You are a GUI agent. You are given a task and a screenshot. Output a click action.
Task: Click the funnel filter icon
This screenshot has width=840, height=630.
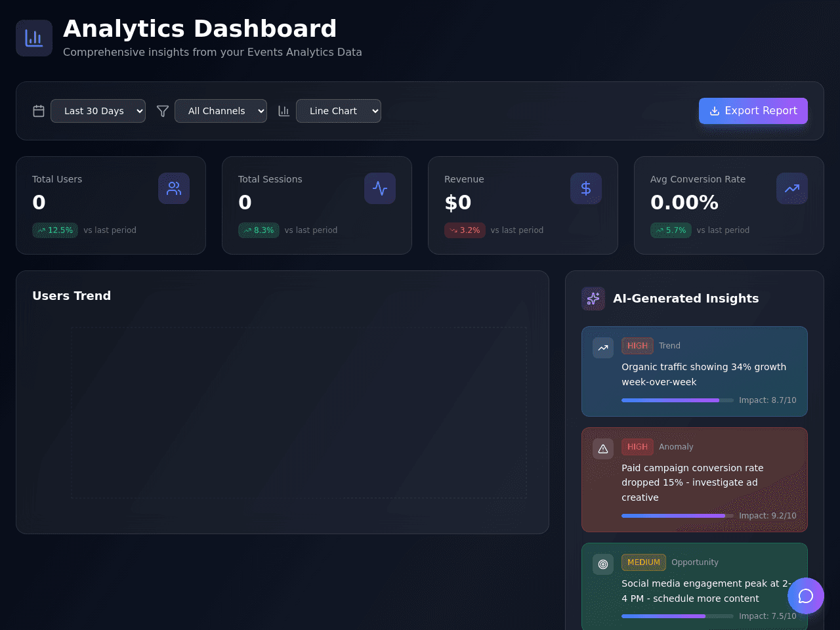(163, 111)
